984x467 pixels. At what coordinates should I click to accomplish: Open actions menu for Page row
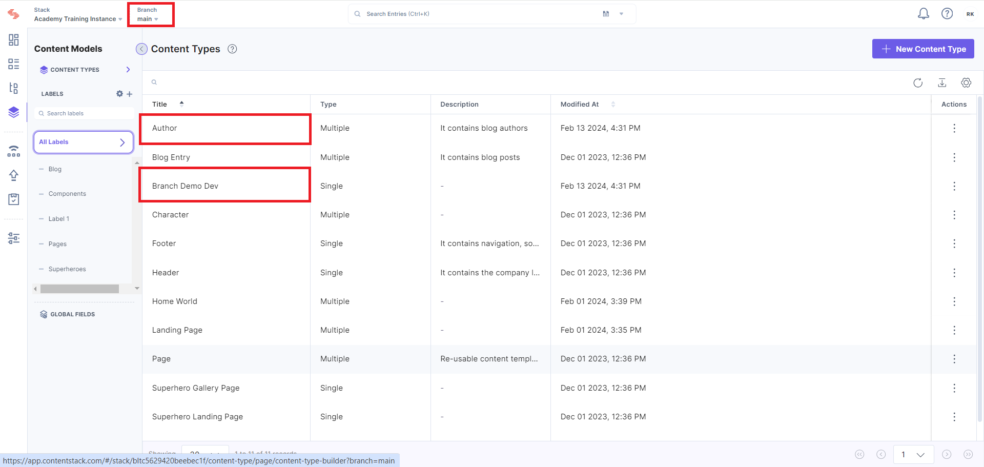pos(954,359)
